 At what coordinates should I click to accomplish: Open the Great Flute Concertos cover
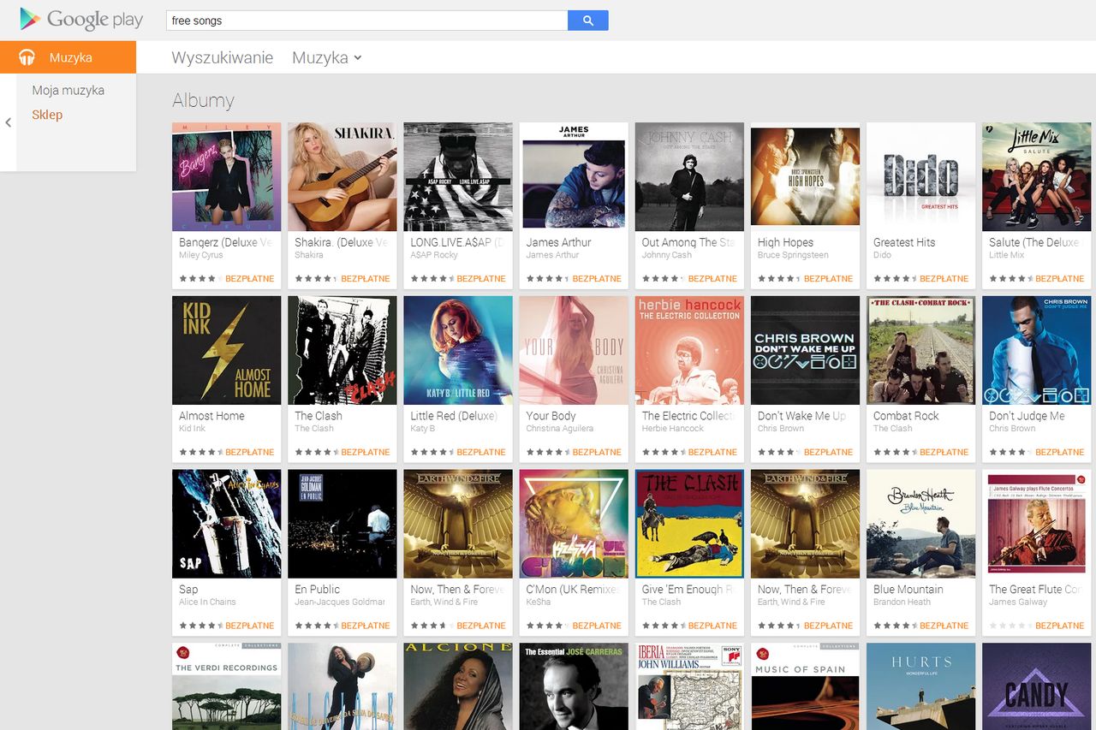(x=1037, y=524)
